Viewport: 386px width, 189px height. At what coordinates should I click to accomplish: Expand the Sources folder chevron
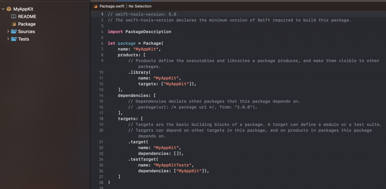pyautogui.click(x=8, y=32)
